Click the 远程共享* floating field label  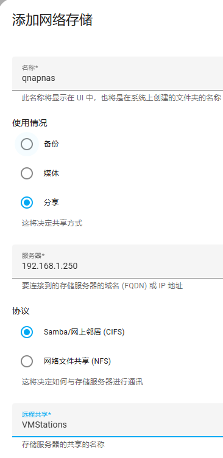(37, 414)
